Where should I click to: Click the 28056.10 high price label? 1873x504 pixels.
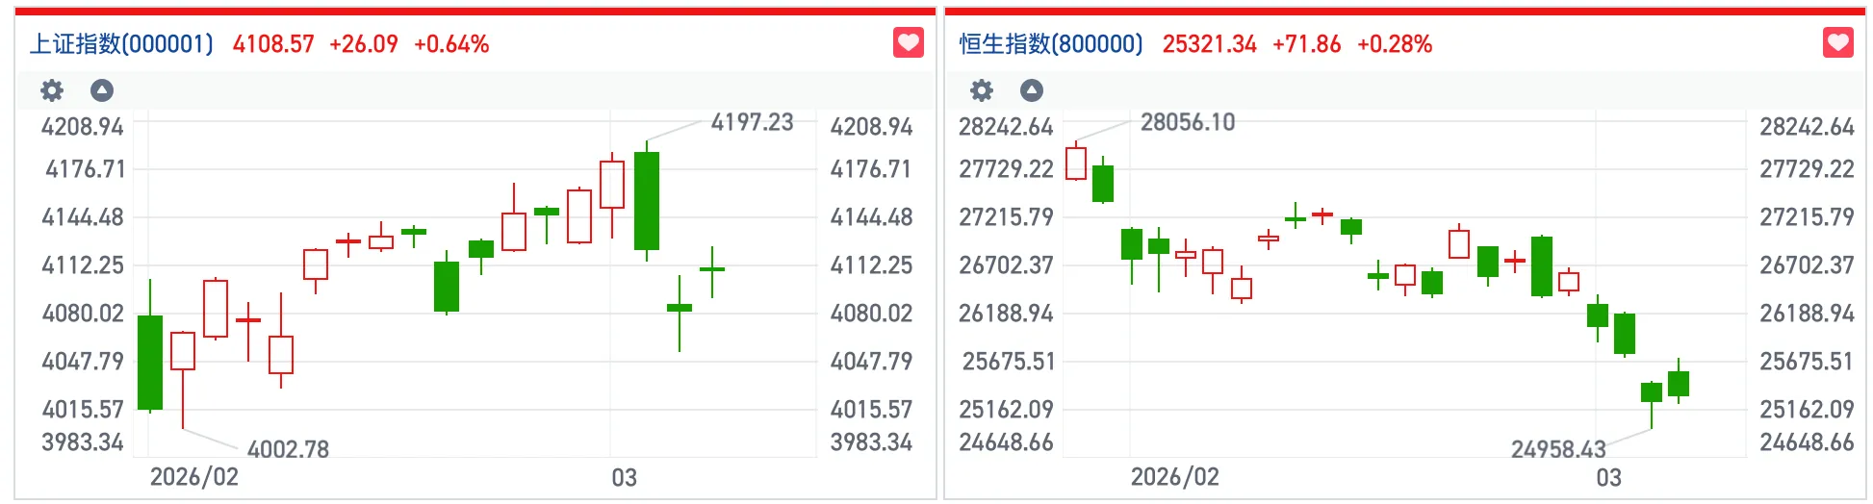pos(1188,123)
